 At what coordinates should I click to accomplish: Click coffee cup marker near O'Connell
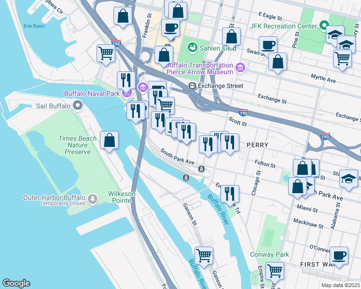[x=339, y=257]
